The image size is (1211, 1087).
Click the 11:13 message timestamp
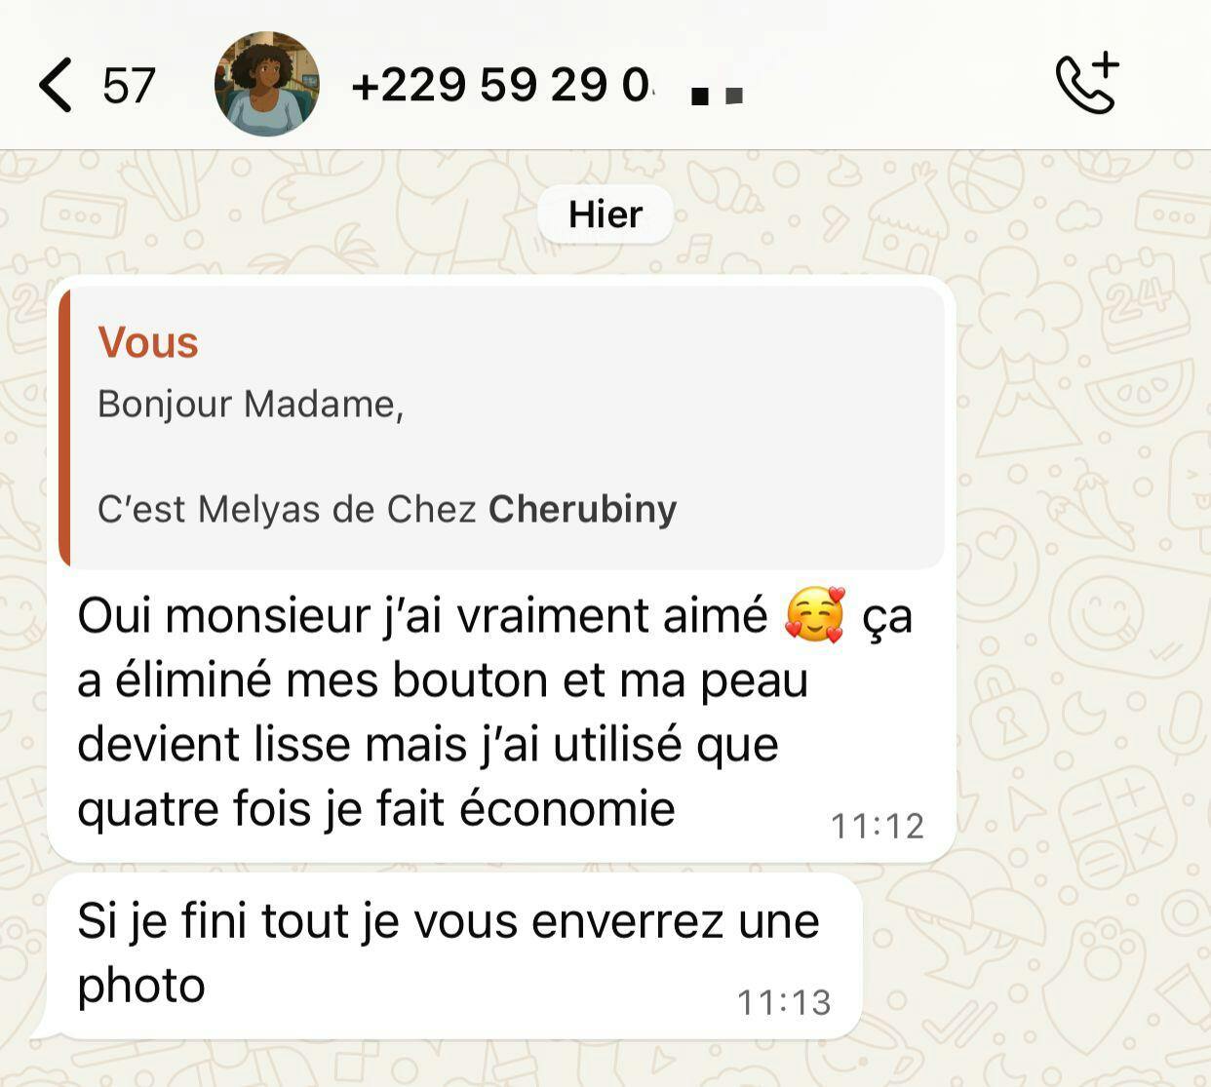pos(784,1002)
